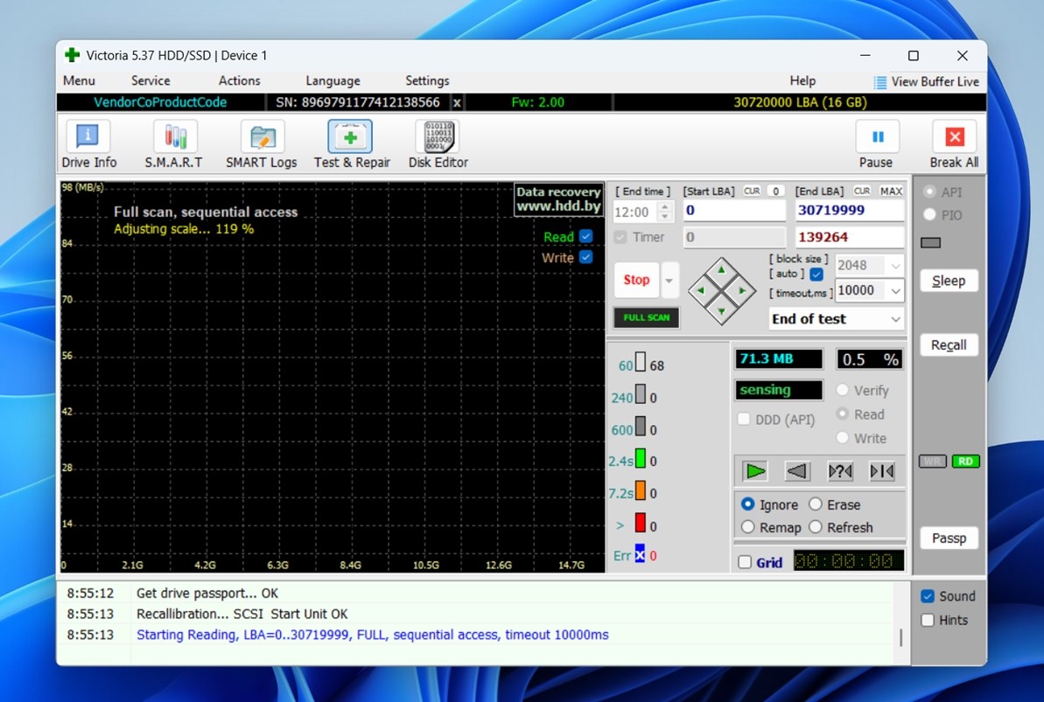Open the Service menu
Image resolution: width=1044 pixels, height=702 pixels.
(x=151, y=80)
